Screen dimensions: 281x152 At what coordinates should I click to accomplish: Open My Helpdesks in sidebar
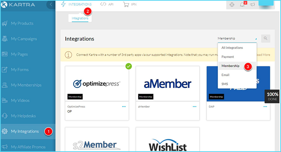click(24, 116)
